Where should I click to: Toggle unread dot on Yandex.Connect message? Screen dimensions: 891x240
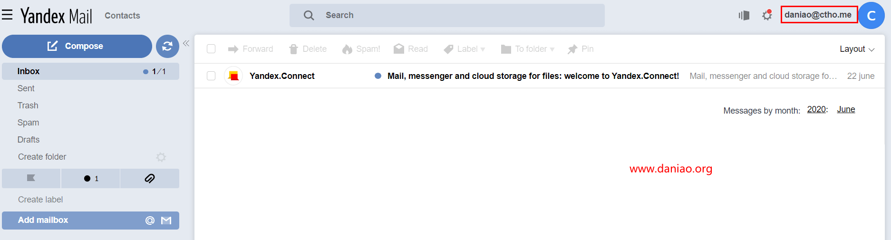click(x=378, y=76)
